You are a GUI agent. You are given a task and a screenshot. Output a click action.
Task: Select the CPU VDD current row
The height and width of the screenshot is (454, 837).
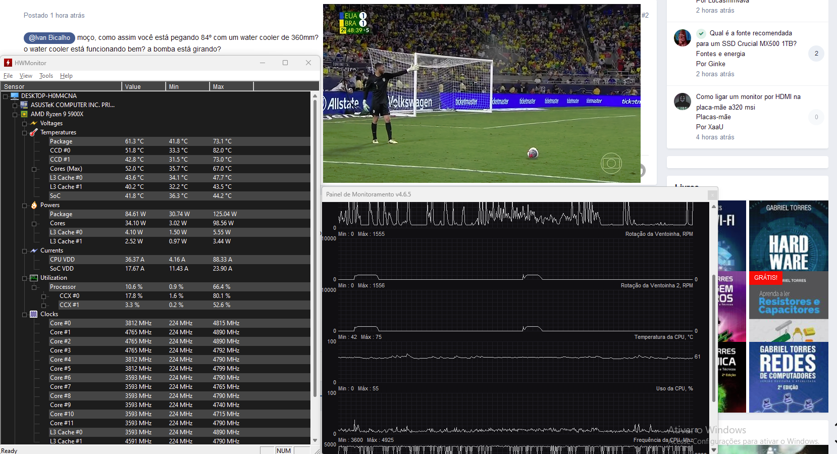click(x=179, y=260)
